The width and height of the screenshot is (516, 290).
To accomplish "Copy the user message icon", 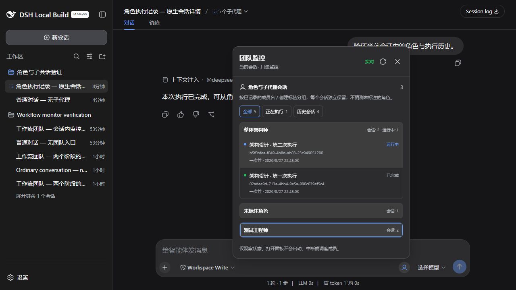I will 458,63.
